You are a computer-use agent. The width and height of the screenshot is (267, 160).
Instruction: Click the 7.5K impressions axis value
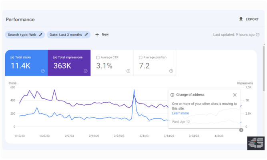[248, 87]
